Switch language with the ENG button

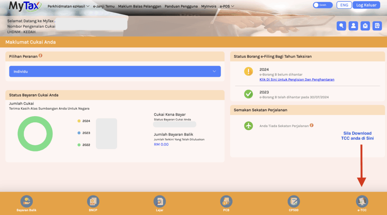[344, 5]
